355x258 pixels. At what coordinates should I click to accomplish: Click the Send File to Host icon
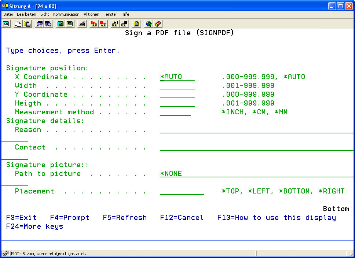tap(39, 24)
